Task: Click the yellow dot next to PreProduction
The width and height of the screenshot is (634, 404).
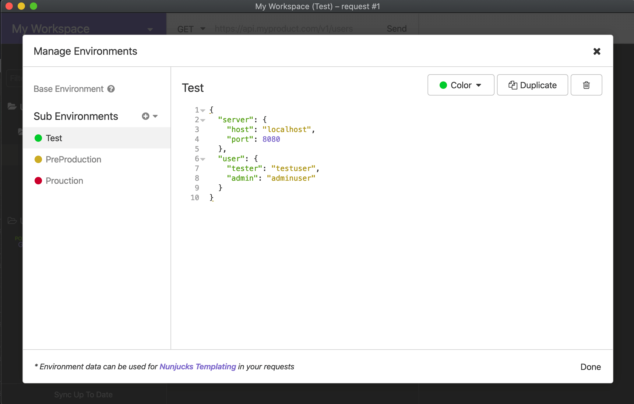Action: click(38, 159)
